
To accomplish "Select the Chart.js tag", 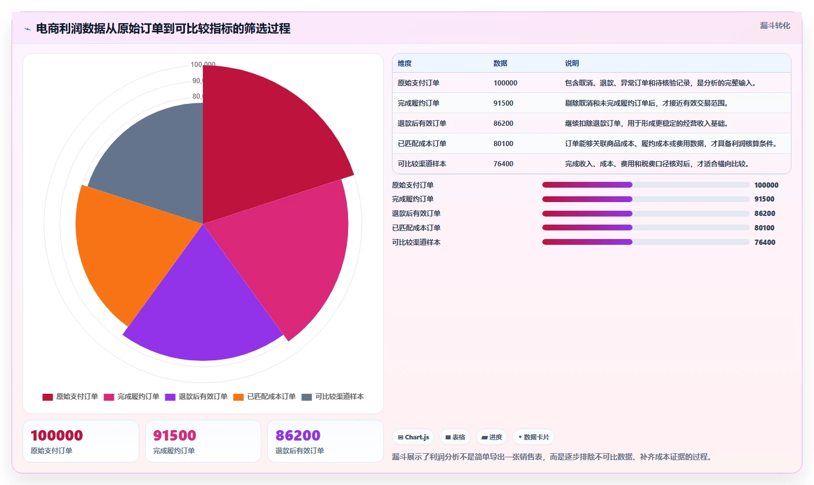I will (413, 437).
